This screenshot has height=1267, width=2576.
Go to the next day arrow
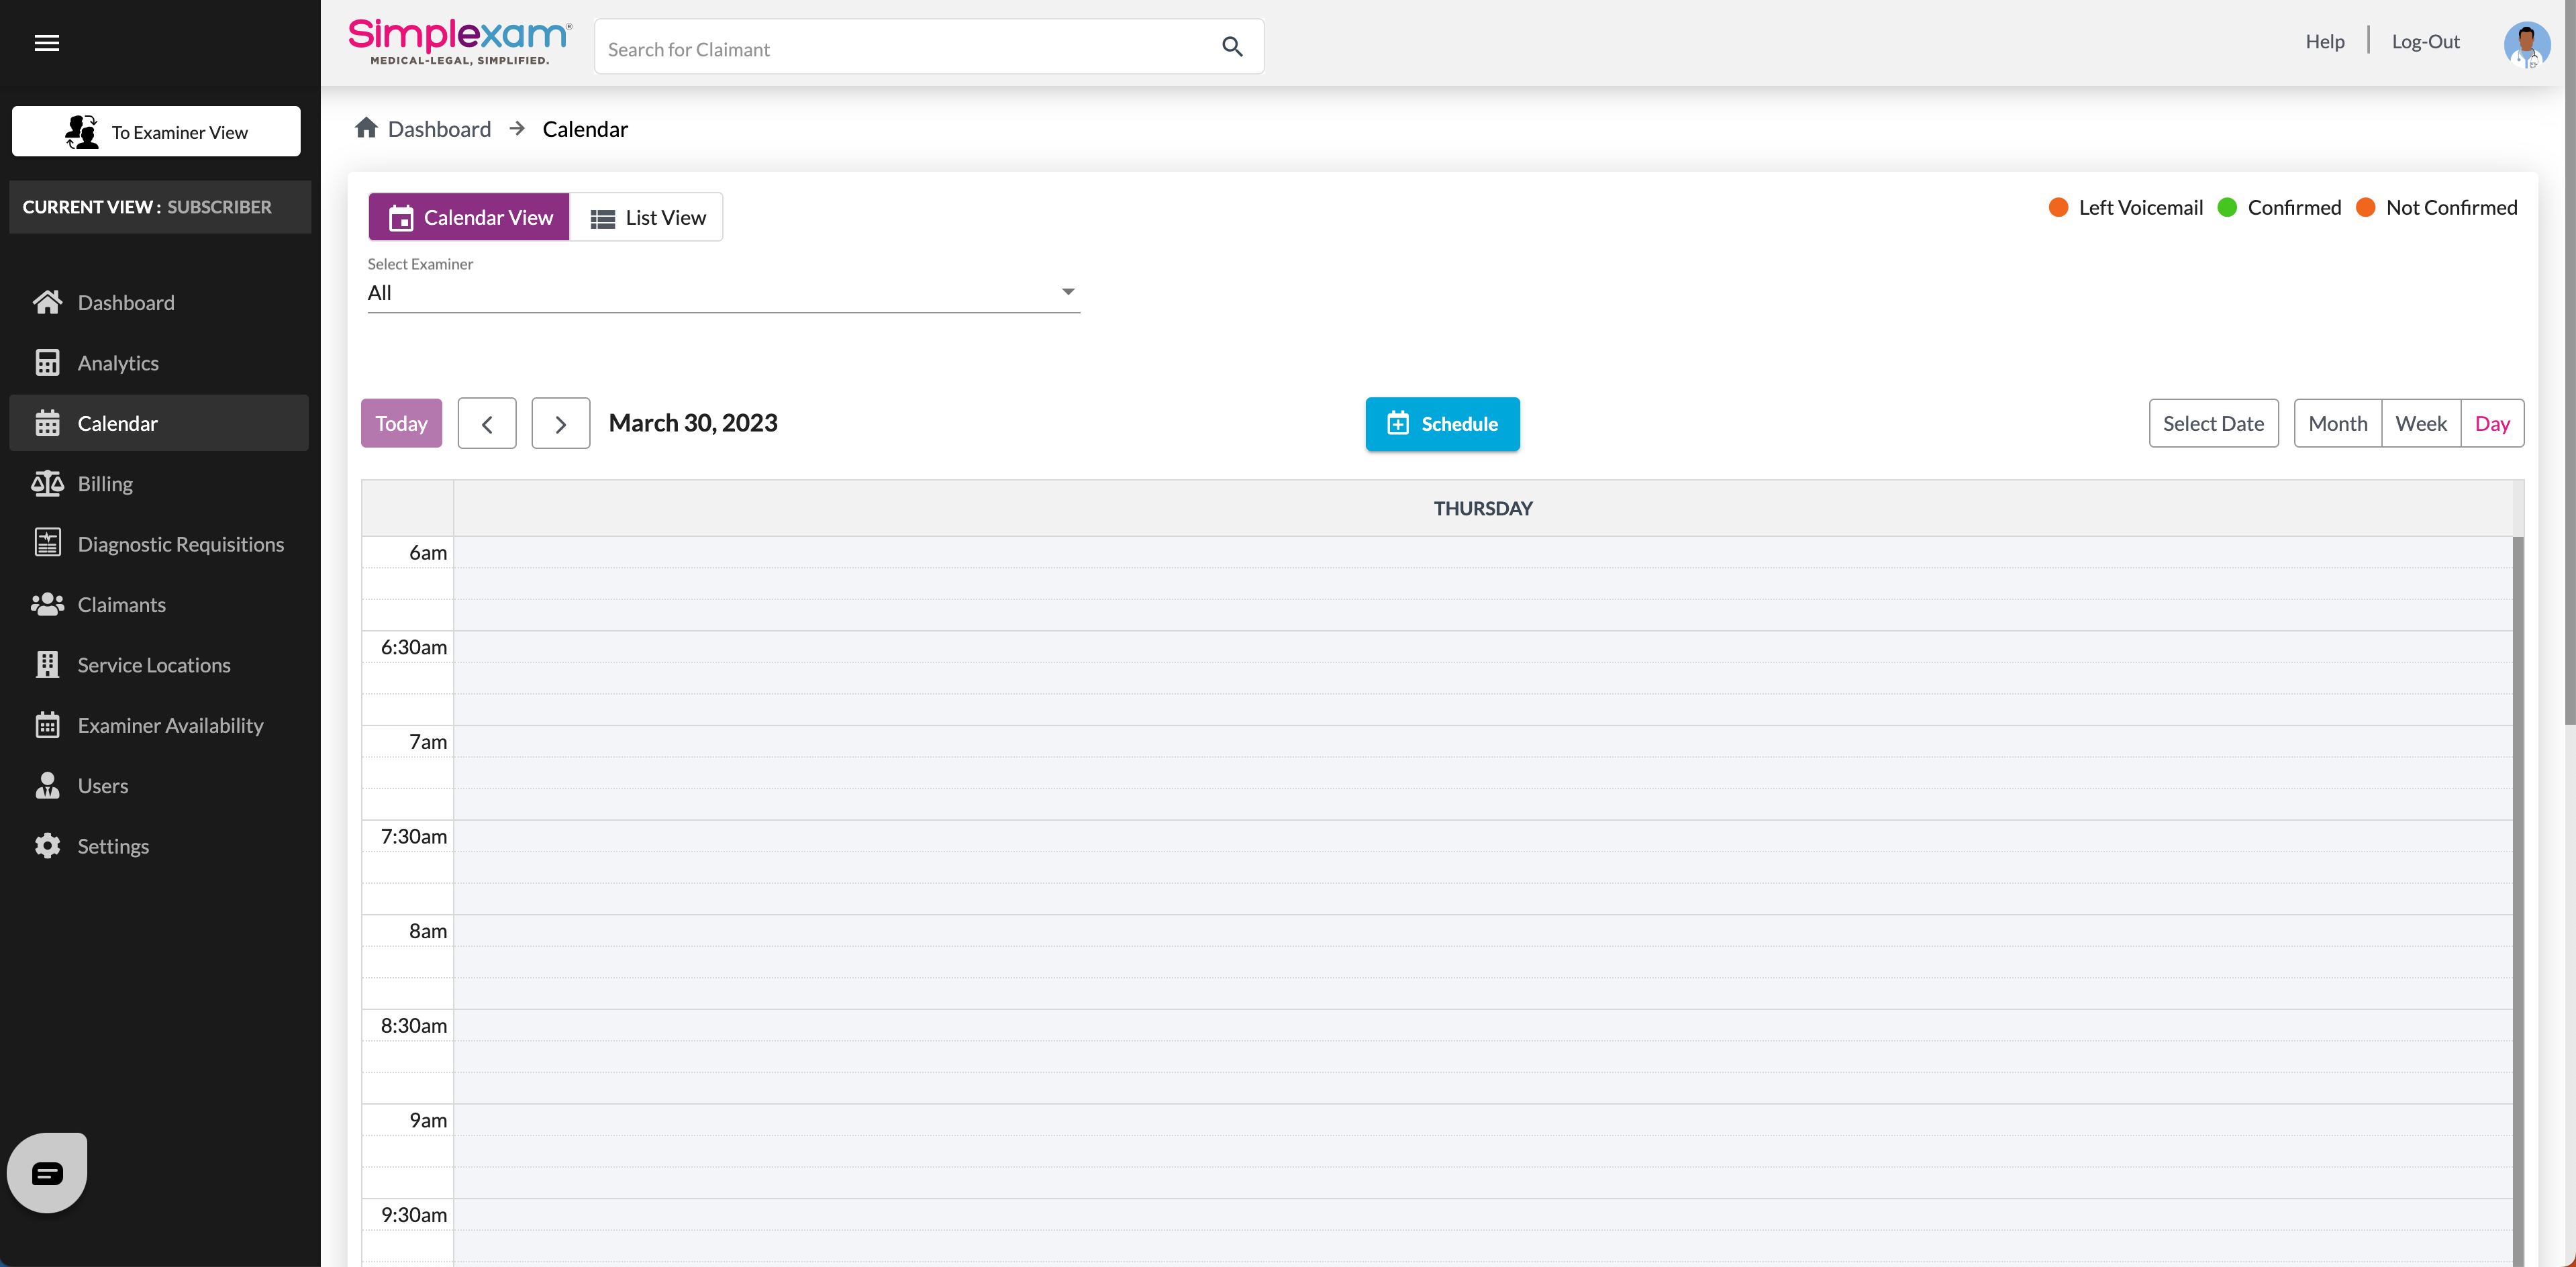[x=560, y=424]
